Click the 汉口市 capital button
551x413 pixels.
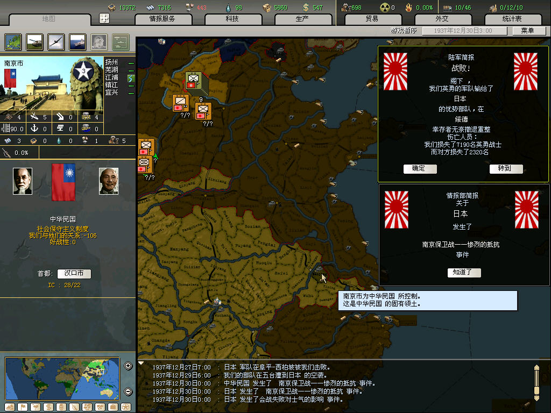[x=74, y=273]
